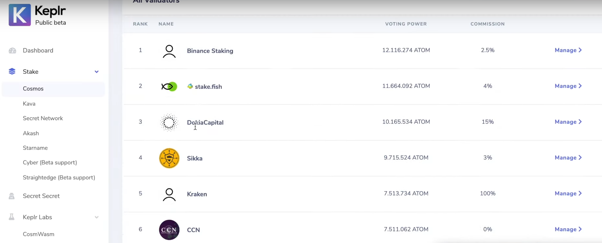
Task: Click the Stake layers icon
Action: pos(12,71)
